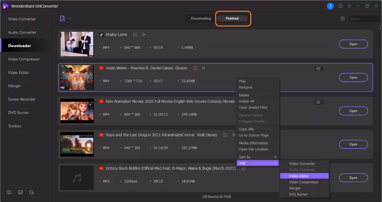Click the mail feedback icon in sidebar bottom
382x202 pixels.
pos(20,192)
